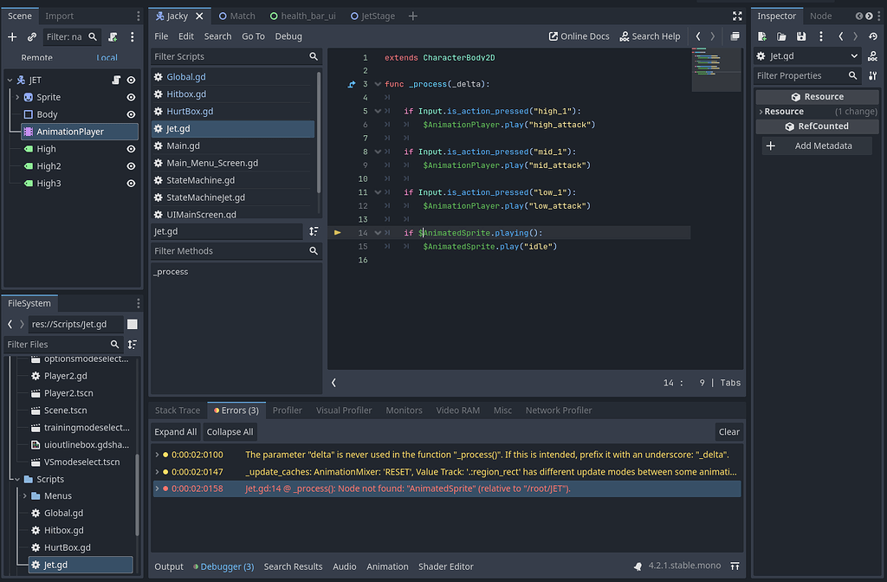Open Online Docs link
This screenshot has height=582, width=887.
579,36
